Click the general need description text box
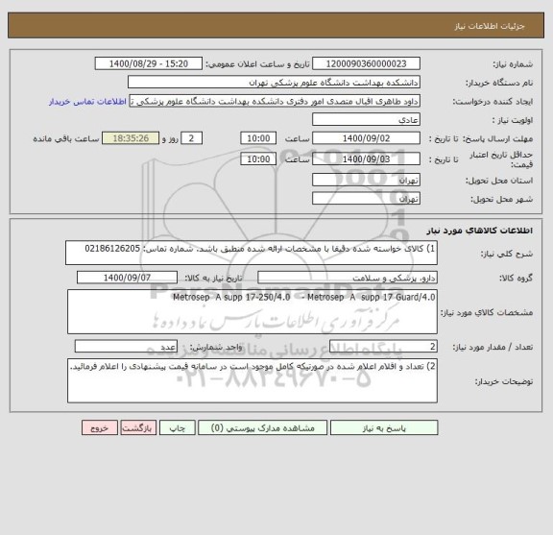 click(252, 253)
